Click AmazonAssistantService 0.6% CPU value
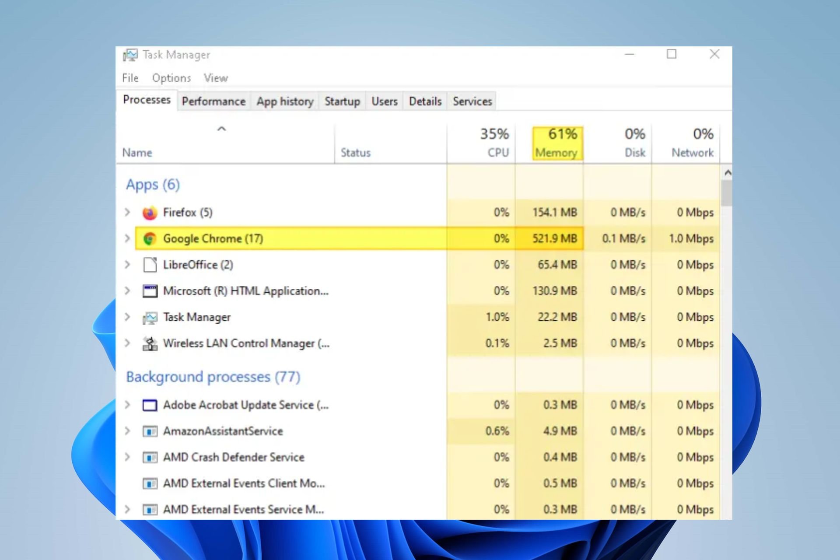The image size is (840, 560). click(x=497, y=431)
